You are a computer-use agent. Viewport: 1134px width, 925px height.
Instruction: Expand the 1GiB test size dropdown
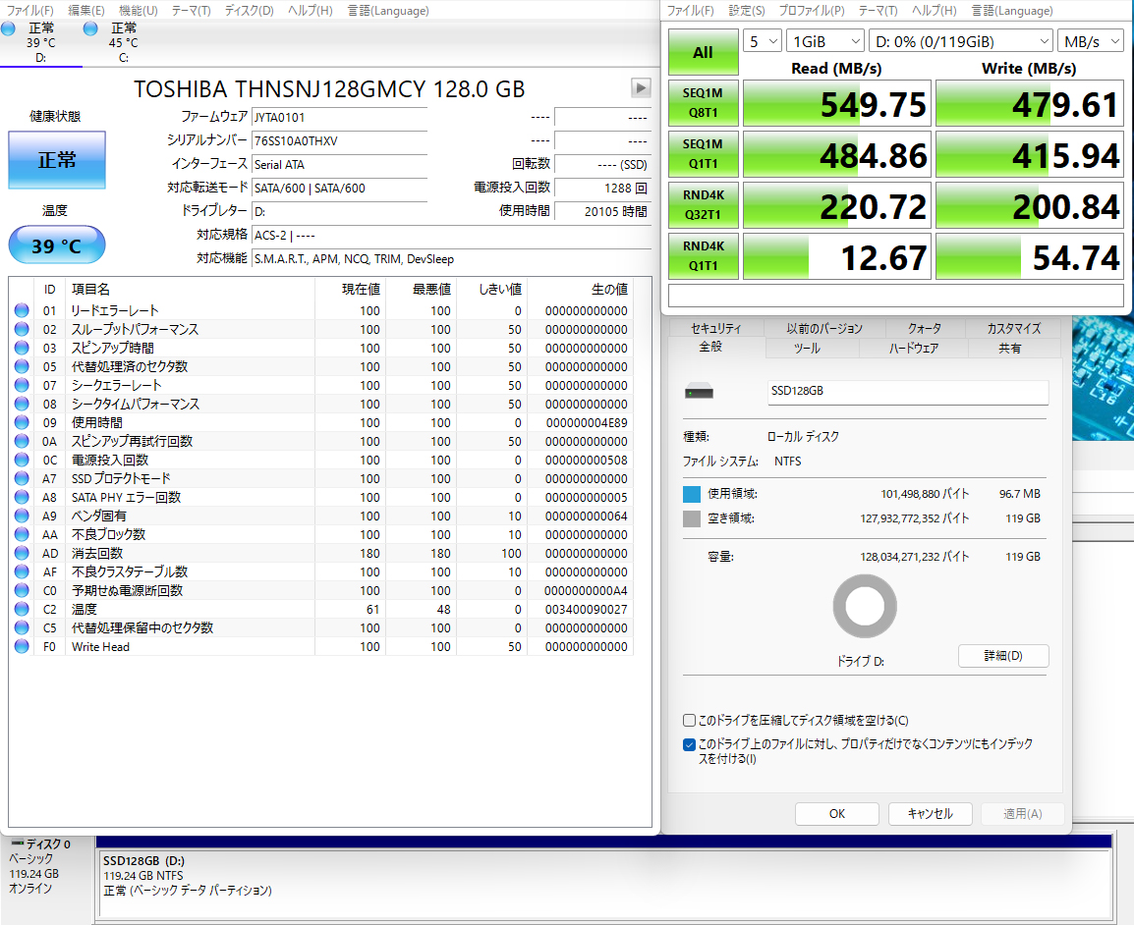coord(825,41)
